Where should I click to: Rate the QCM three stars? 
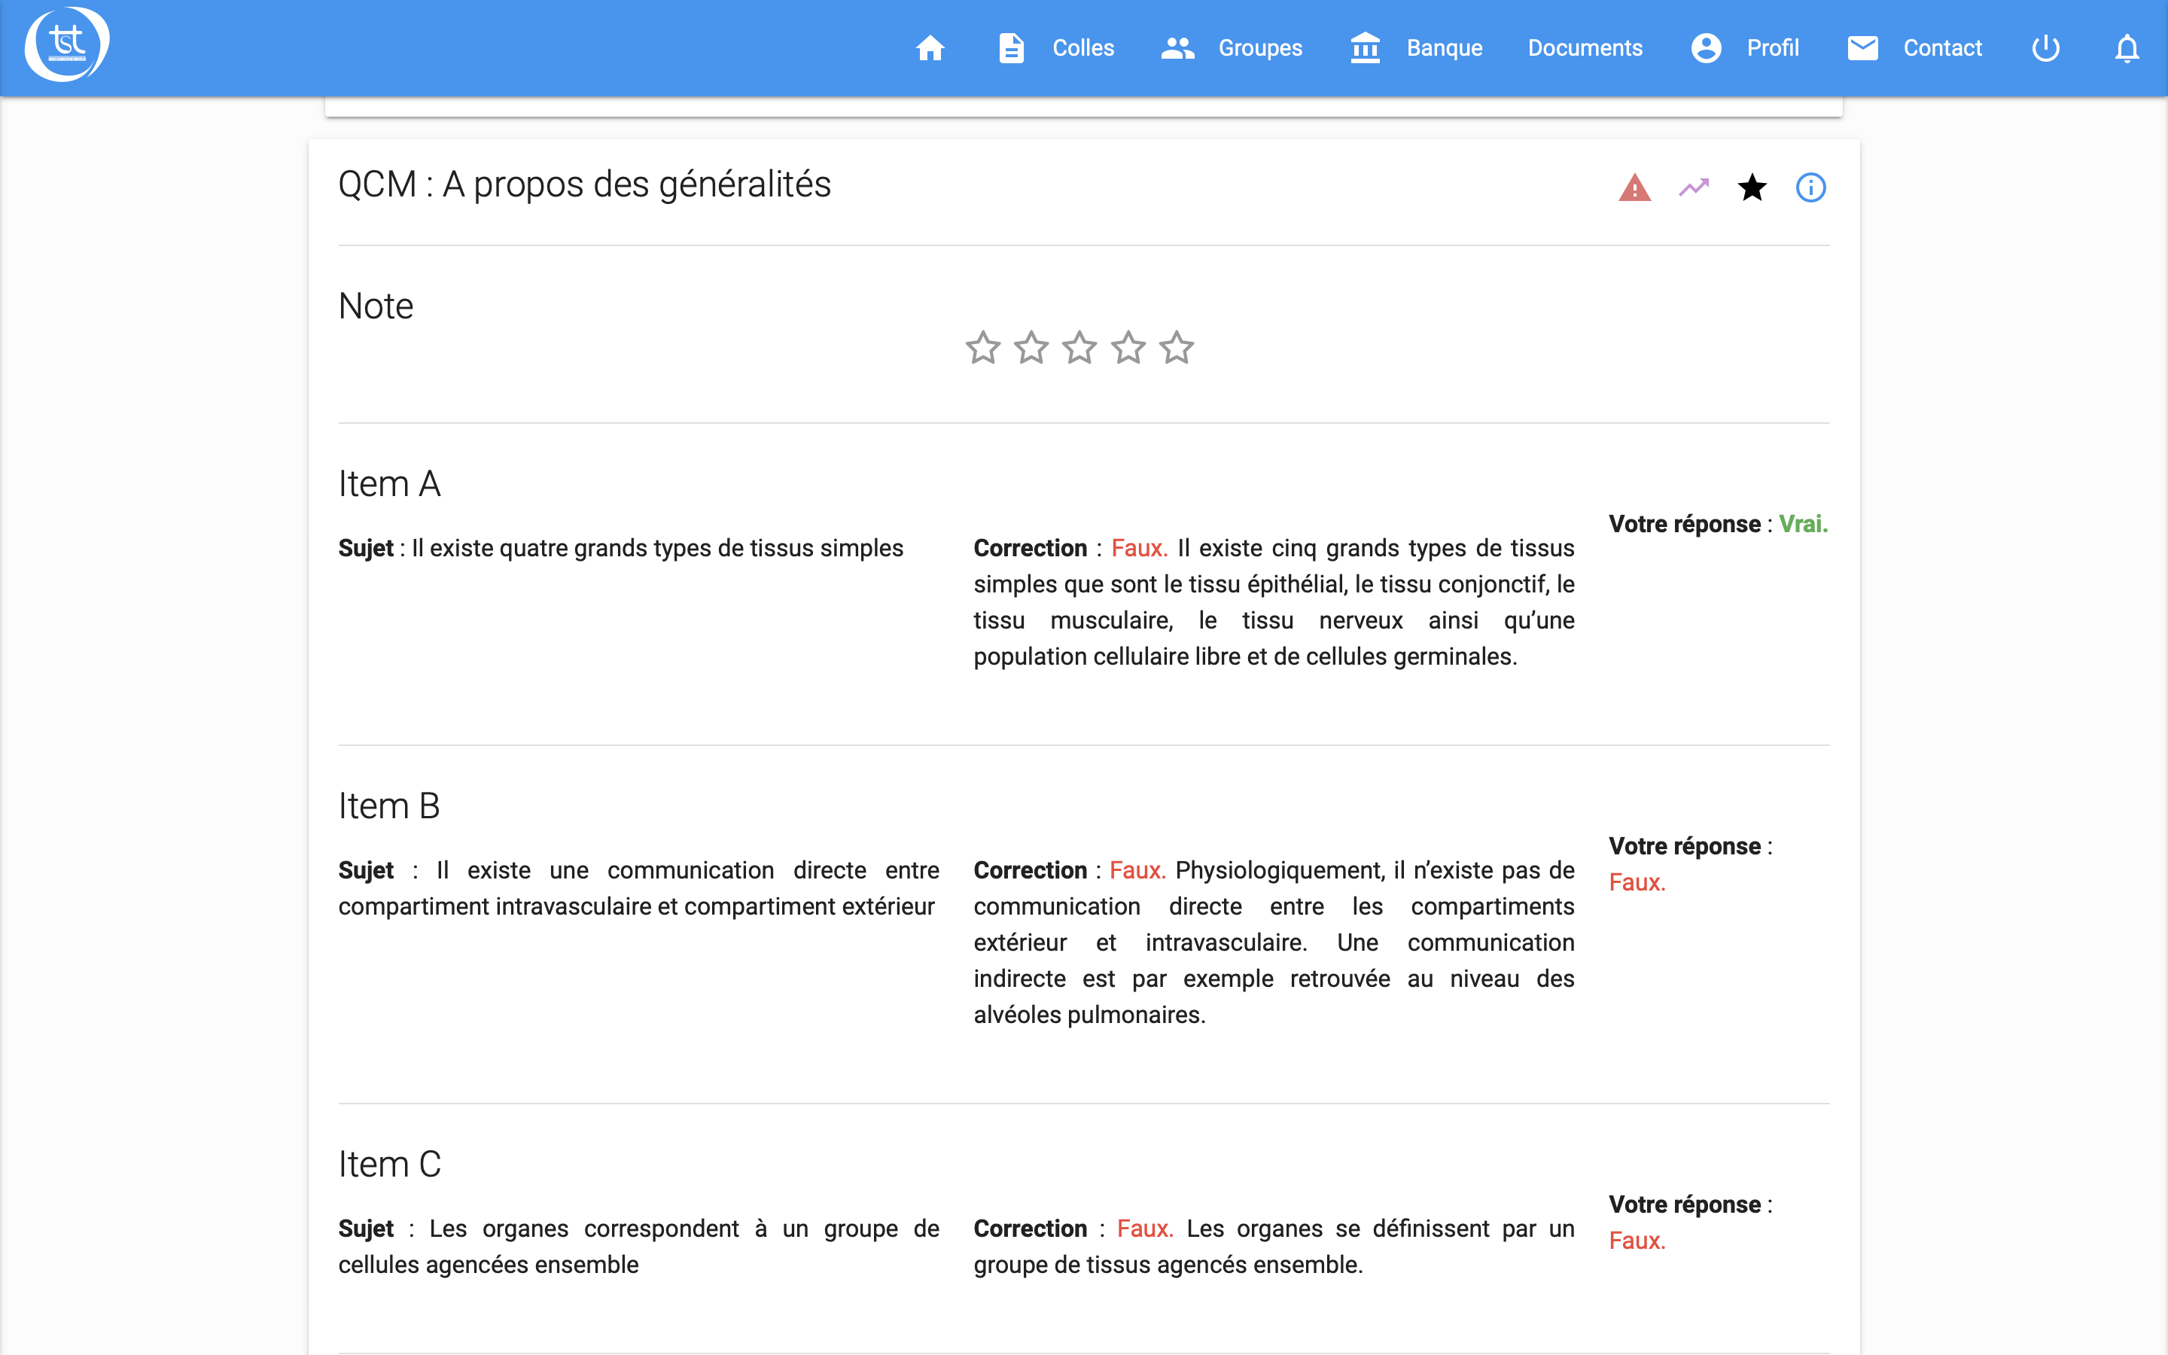[1079, 348]
